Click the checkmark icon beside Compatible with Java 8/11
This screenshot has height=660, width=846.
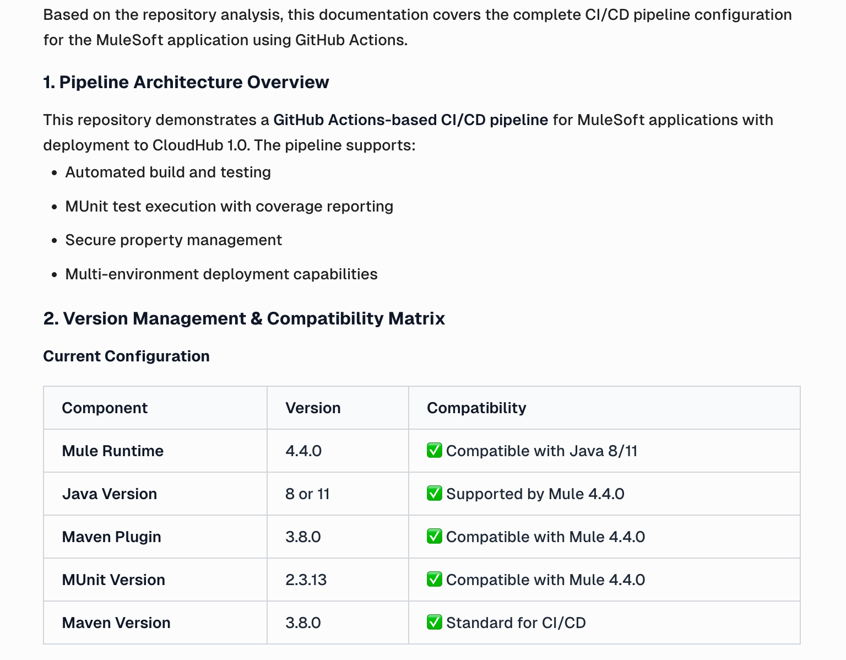tap(435, 451)
